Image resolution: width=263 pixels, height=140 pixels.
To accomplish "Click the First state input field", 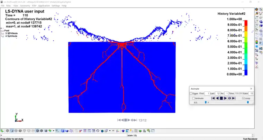I will tap(207, 93).
